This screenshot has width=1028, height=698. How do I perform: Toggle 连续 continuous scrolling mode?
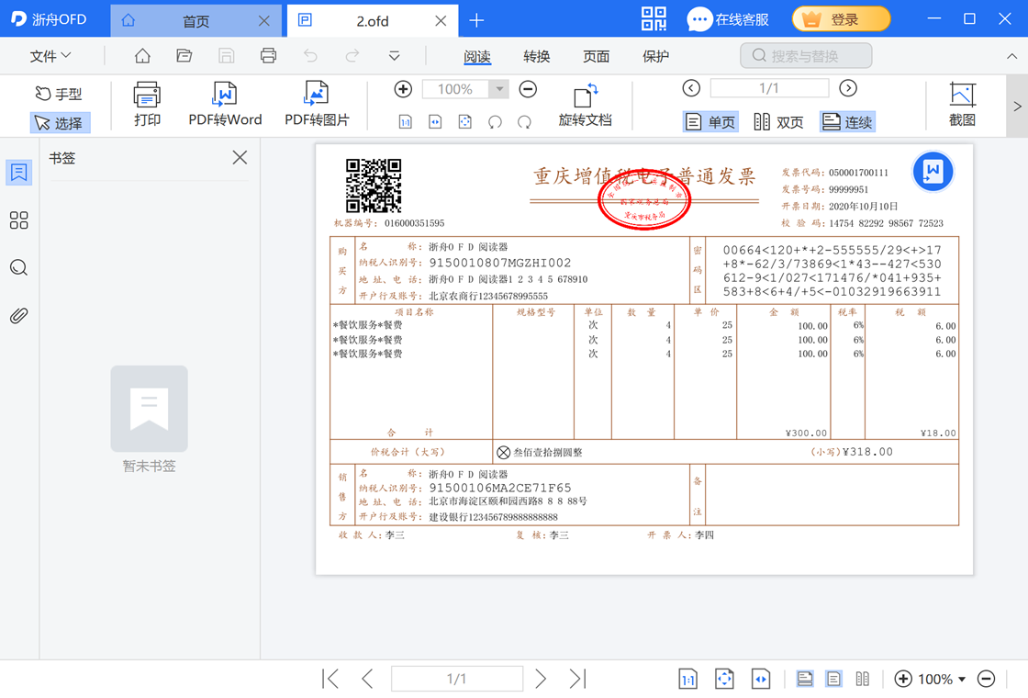847,122
